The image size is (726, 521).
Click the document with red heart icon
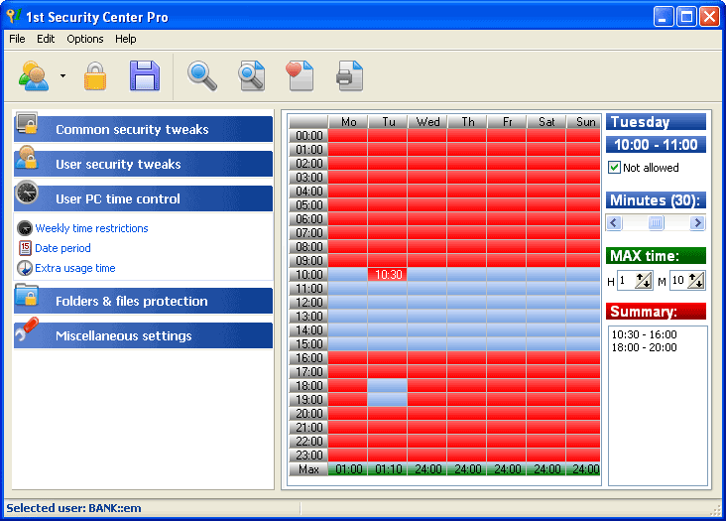click(x=300, y=76)
